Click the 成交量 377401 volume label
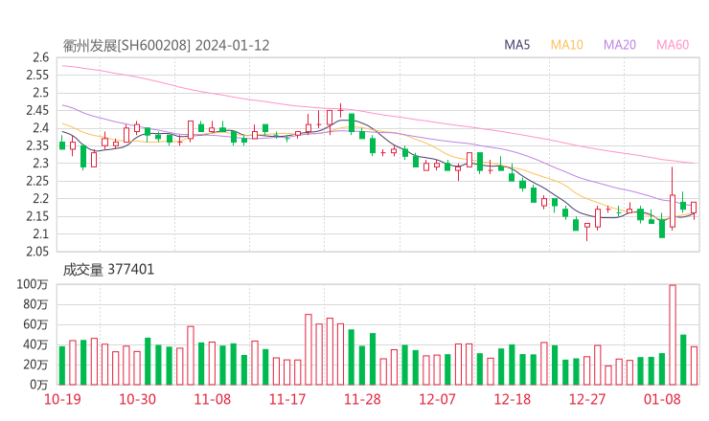Image resolution: width=709 pixels, height=421 pixels. [108, 270]
